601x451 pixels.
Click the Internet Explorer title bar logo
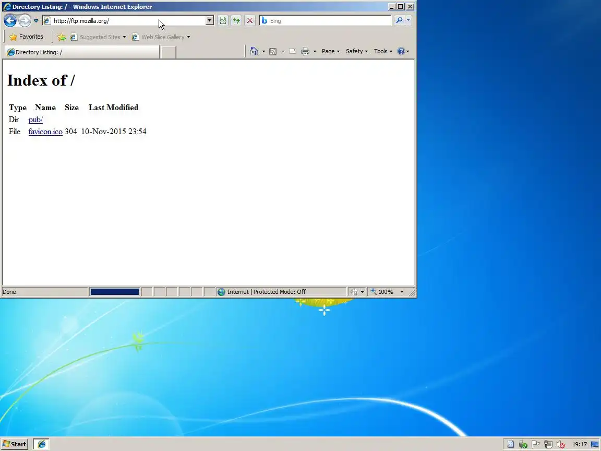(7, 7)
